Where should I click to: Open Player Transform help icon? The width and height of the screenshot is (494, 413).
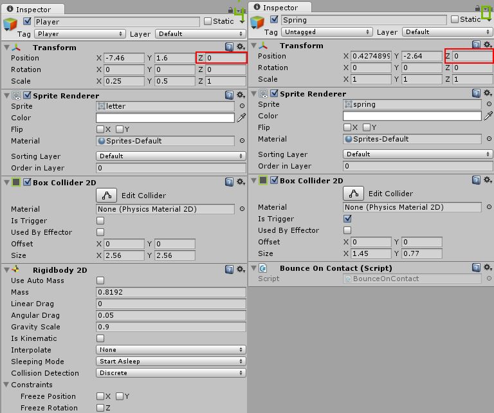point(230,47)
